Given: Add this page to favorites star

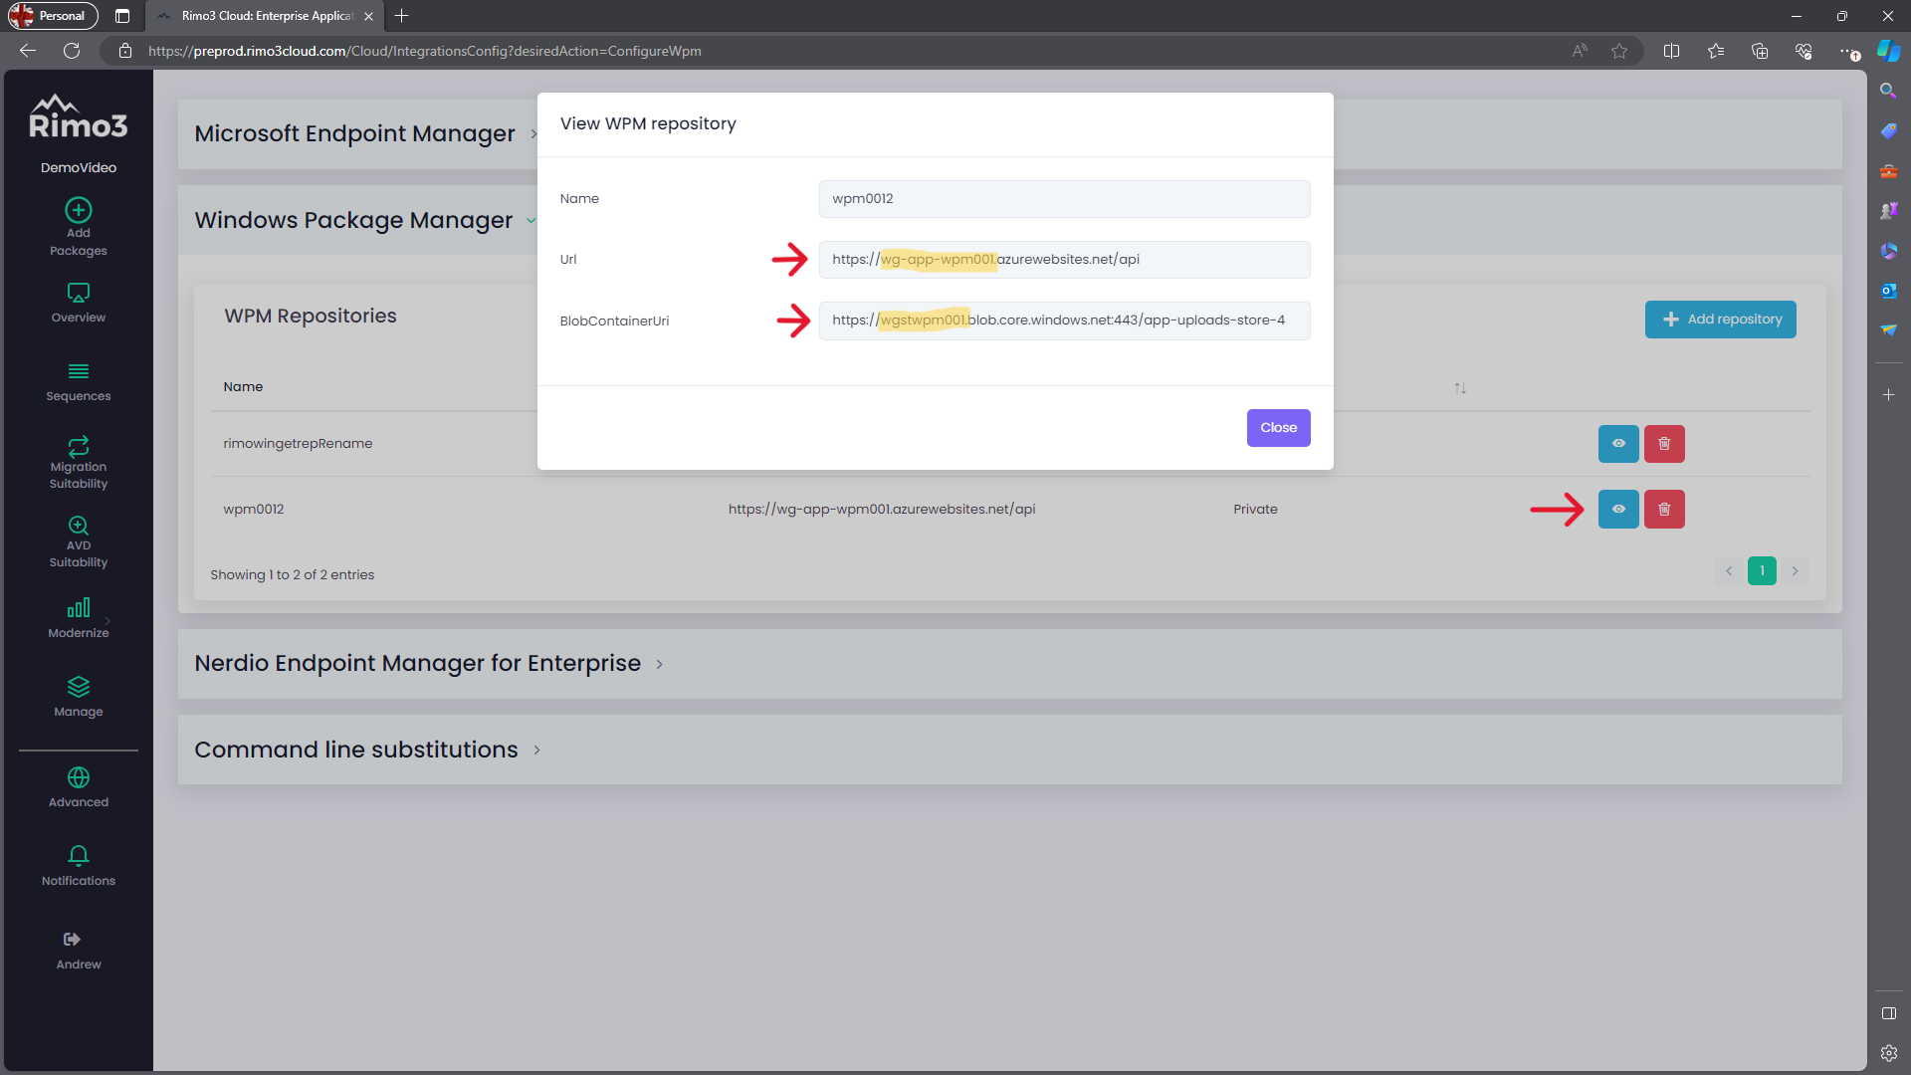Looking at the screenshot, I should coord(1619,51).
